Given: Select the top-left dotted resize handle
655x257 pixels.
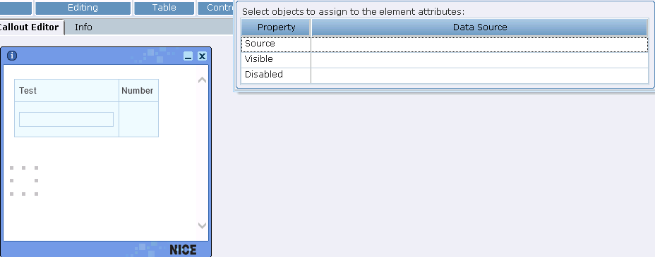Looking at the screenshot, I should (x=12, y=168).
